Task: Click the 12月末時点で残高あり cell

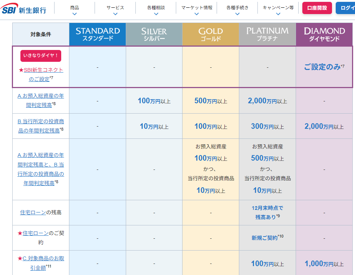Action: click(x=267, y=212)
